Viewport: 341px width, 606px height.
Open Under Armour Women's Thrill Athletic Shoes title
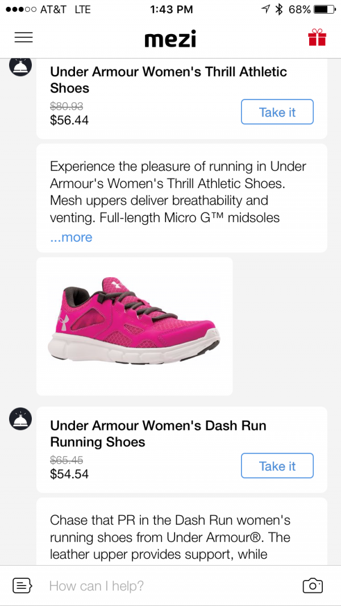(168, 80)
